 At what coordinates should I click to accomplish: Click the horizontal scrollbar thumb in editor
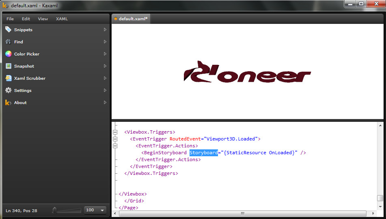tap(242, 213)
